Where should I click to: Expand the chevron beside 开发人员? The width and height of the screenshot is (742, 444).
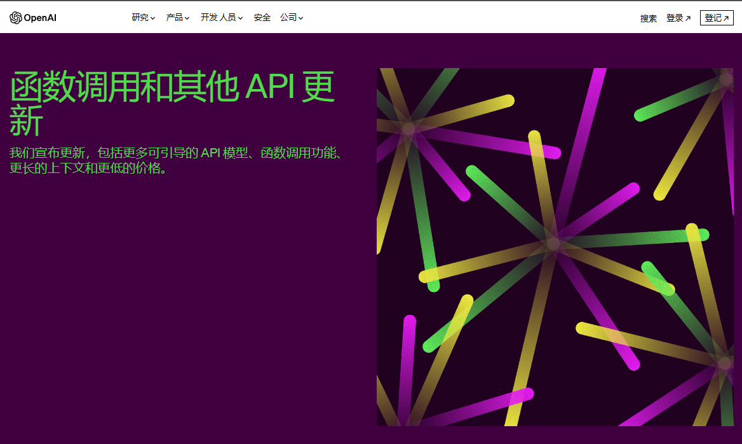(241, 18)
